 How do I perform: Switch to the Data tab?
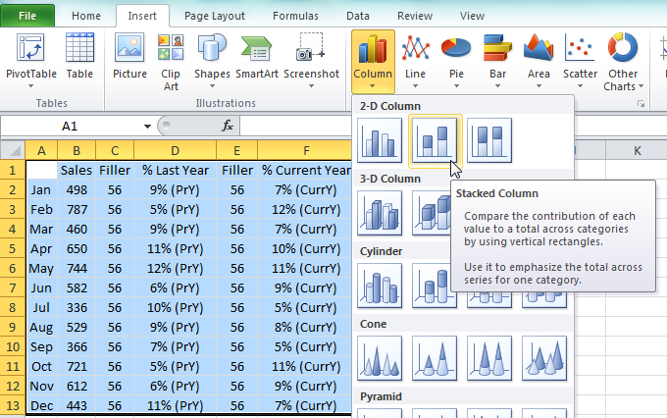tap(358, 16)
